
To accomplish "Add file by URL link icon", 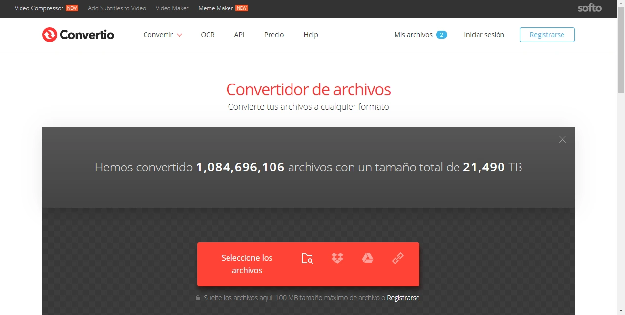I will (x=398, y=258).
